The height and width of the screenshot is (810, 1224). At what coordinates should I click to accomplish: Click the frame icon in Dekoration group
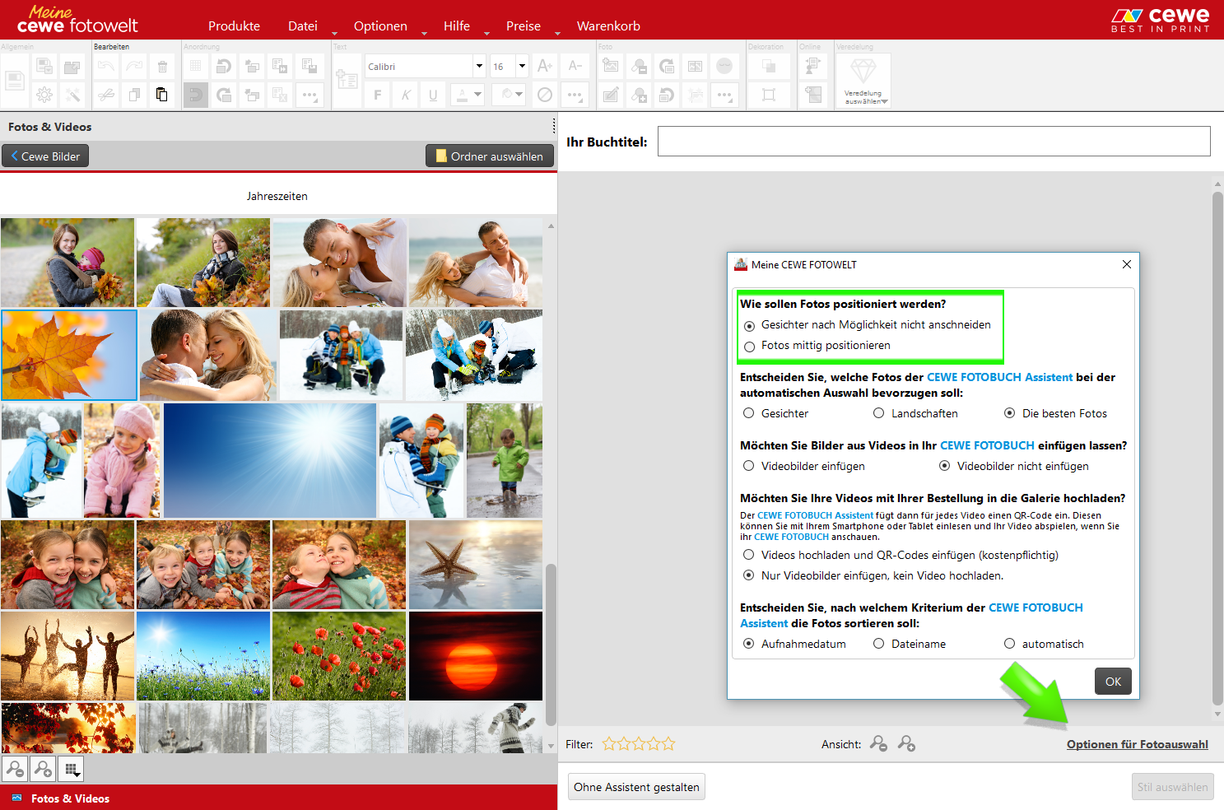pyautogui.click(x=769, y=95)
